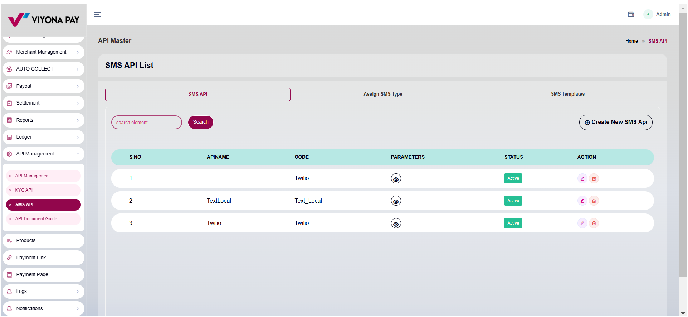
Task: Click Create New SMS Api button
Action: click(616, 122)
